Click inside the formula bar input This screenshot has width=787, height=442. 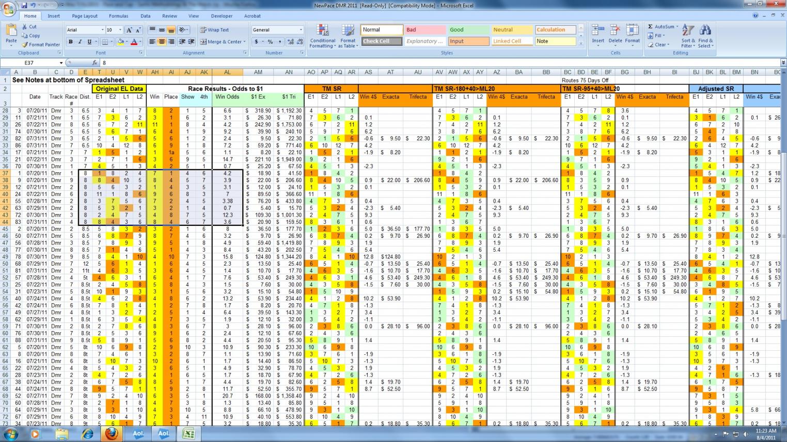[439, 63]
